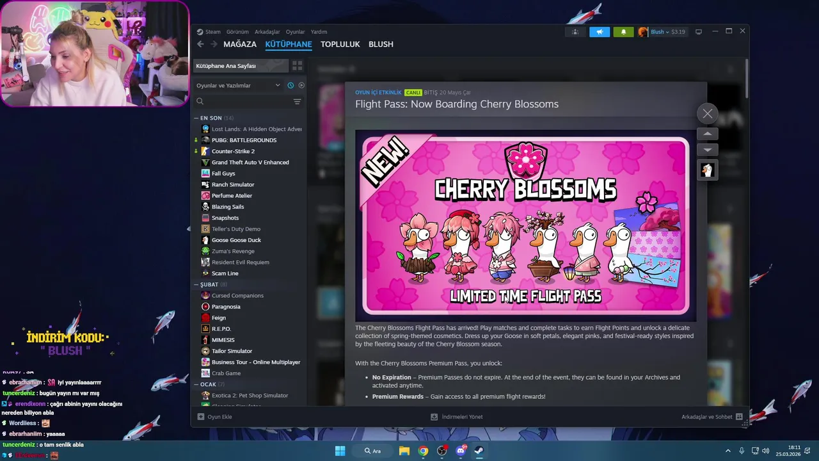Click Oyun Ekle at bottom left

pos(214,417)
